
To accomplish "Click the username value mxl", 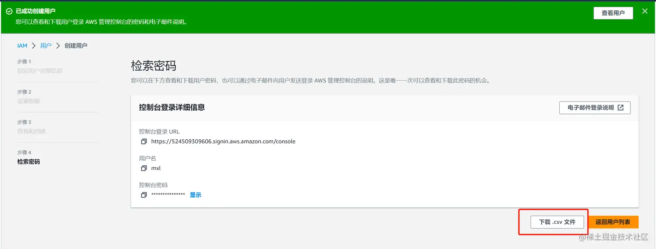I will 156,168.
